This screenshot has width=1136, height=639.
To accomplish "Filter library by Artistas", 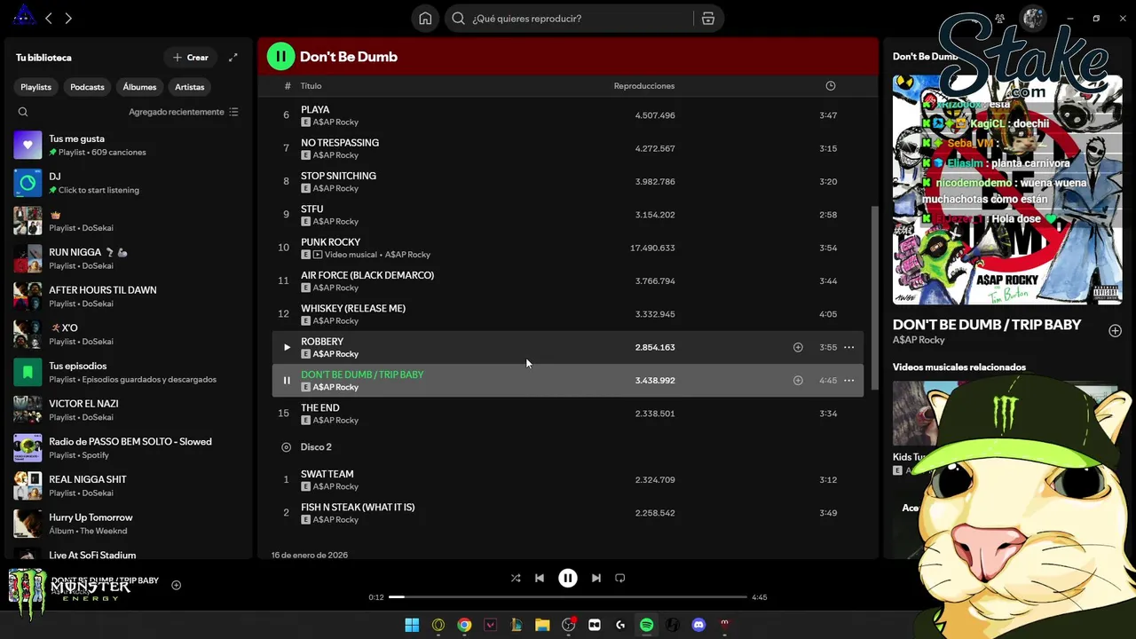I will click(190, 87).
